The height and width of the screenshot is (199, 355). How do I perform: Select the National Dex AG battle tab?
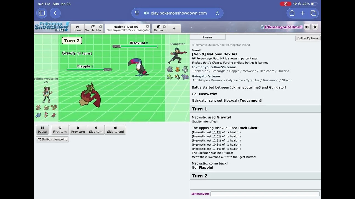point(128,28)
